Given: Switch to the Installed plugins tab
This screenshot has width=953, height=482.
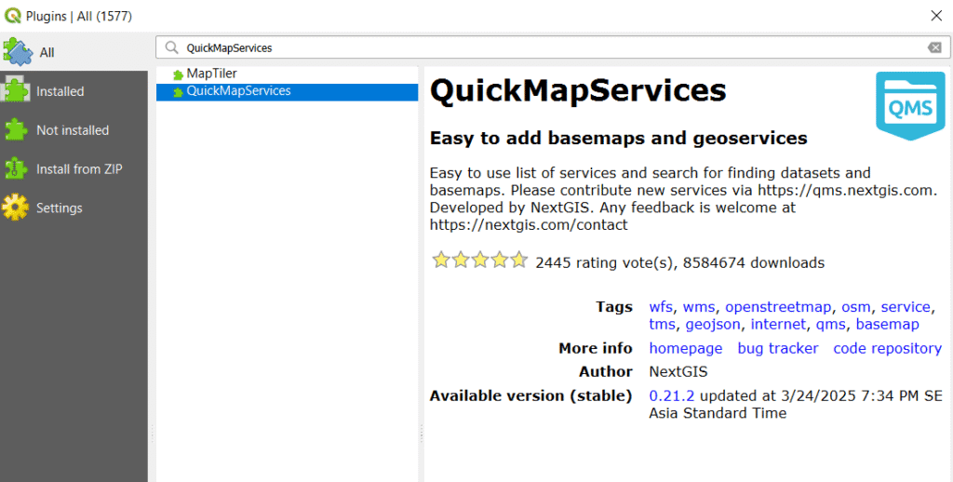Looking at the screenshot, I should pyautogui.click(x=74, y=91).
